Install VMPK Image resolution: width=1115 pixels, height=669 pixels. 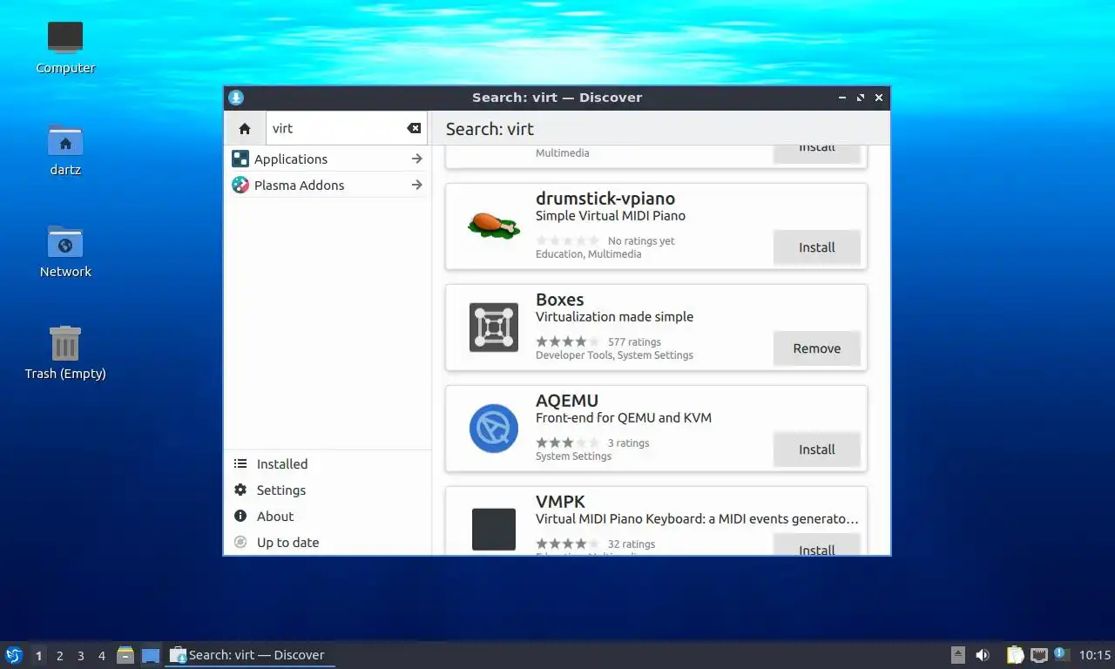816,545
